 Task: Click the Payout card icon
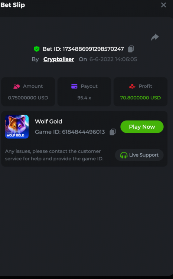click(74, 86)
